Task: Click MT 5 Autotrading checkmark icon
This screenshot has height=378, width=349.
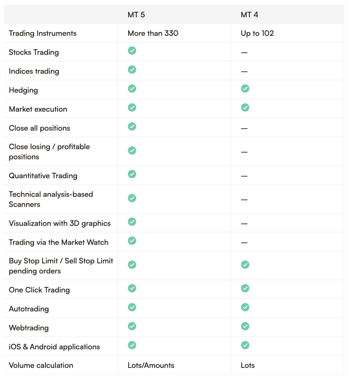Action: click(132, 307)
